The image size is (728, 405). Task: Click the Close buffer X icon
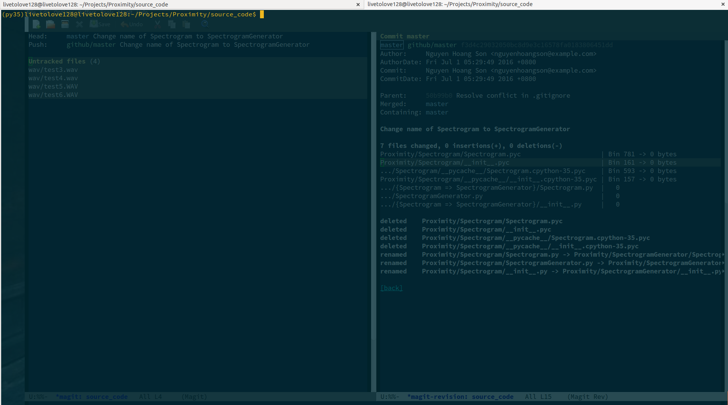pos(79,24)
